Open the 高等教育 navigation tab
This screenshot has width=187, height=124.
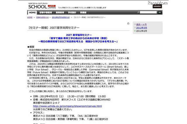point(60,13)
